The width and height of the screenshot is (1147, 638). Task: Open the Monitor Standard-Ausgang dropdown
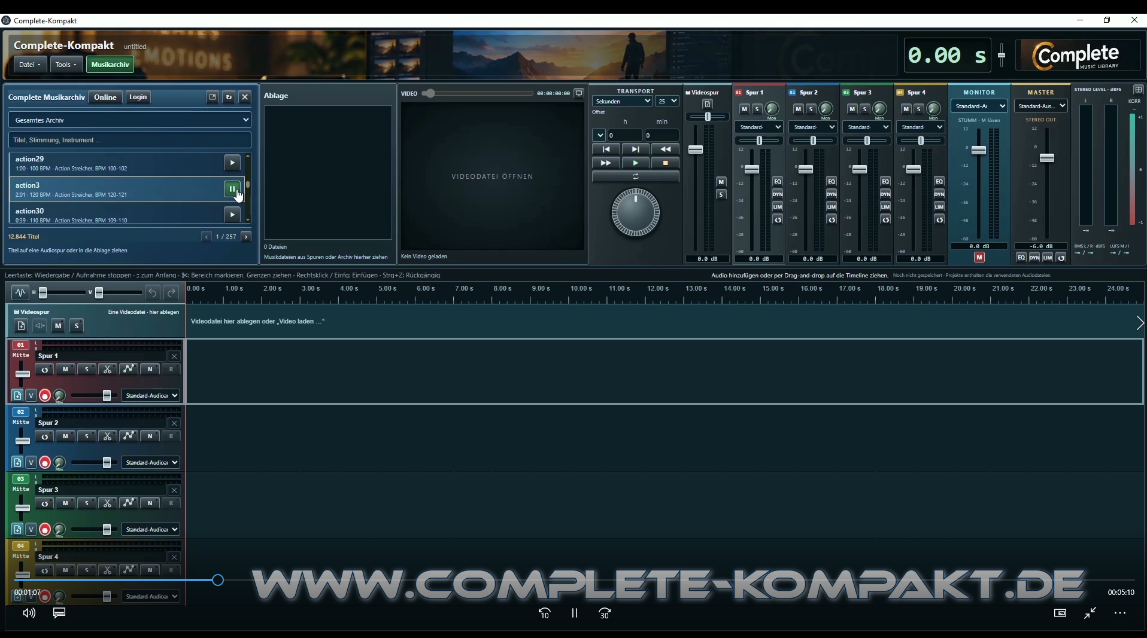pyautogui.click(x=979, y=106)
